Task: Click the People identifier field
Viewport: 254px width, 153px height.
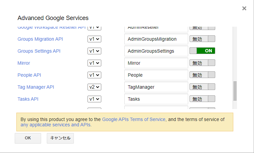Action: tap(156, 75)
